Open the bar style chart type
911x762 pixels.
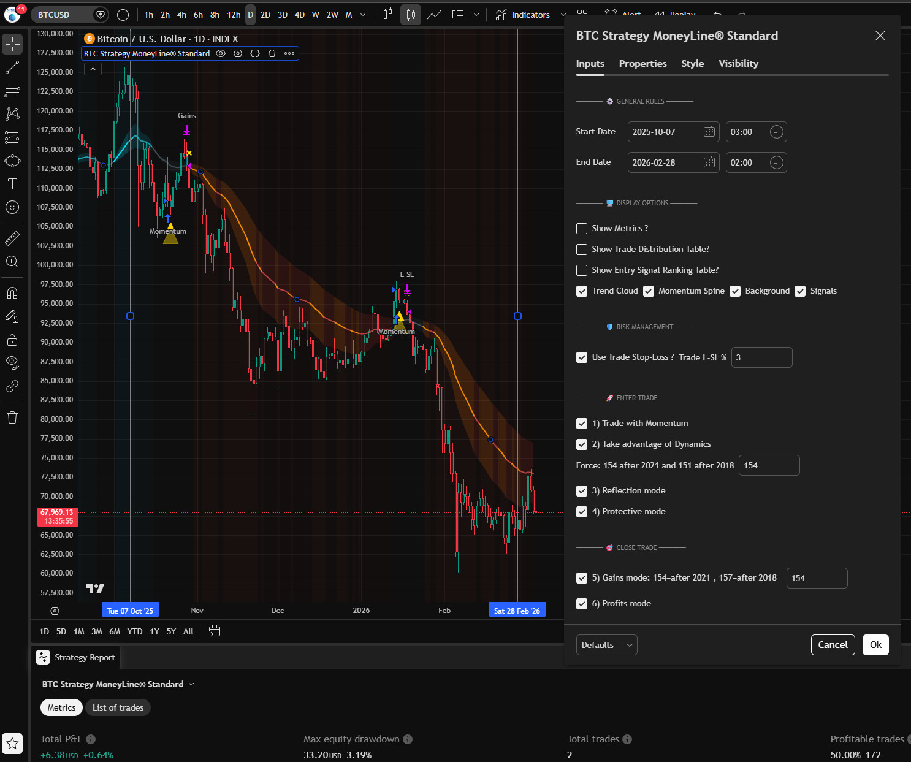[x=387, y=15]
